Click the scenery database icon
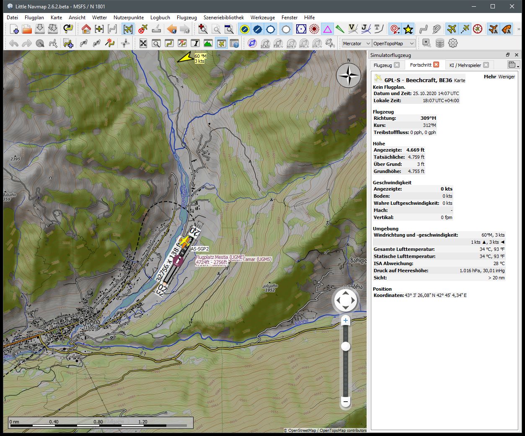 (x=440, y=43)
